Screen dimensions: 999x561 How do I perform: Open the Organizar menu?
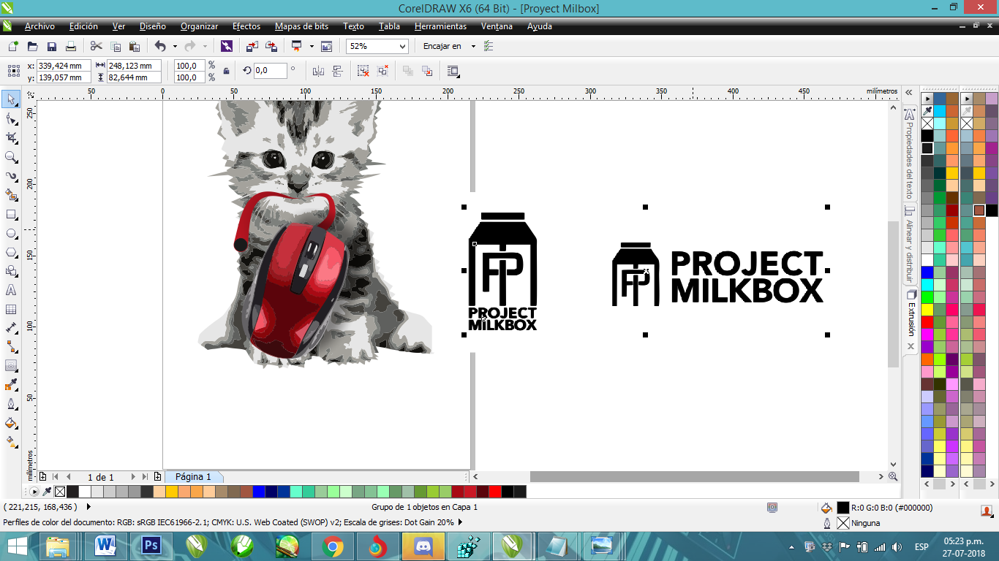(x=199, y=26)
